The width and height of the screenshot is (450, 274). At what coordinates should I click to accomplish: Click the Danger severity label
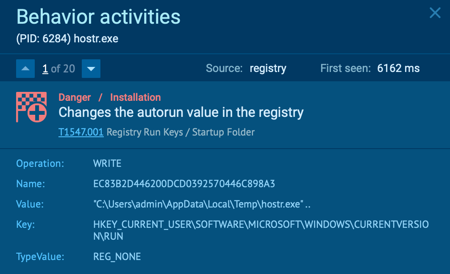[75, 97]
